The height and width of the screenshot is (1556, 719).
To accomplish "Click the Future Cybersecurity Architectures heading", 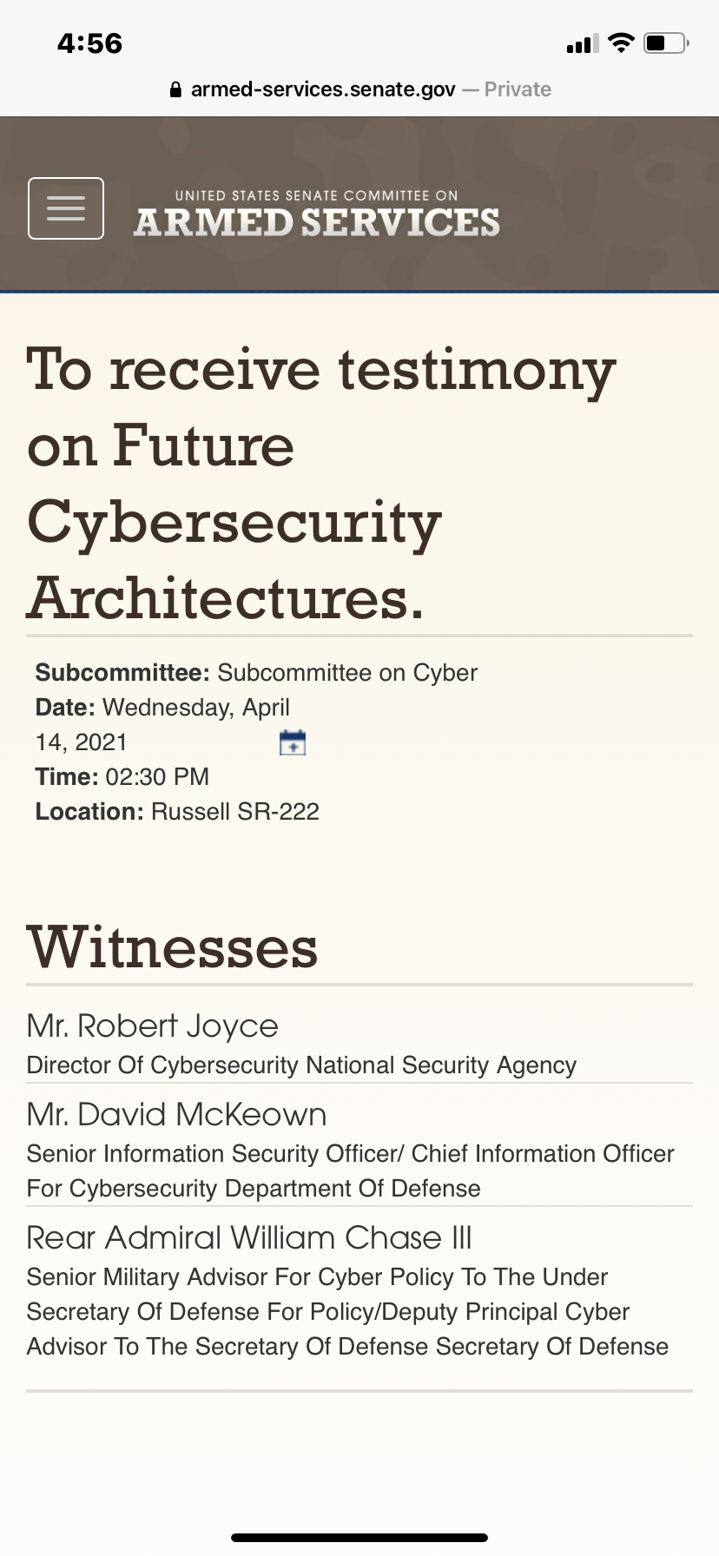I will [321, 484].
